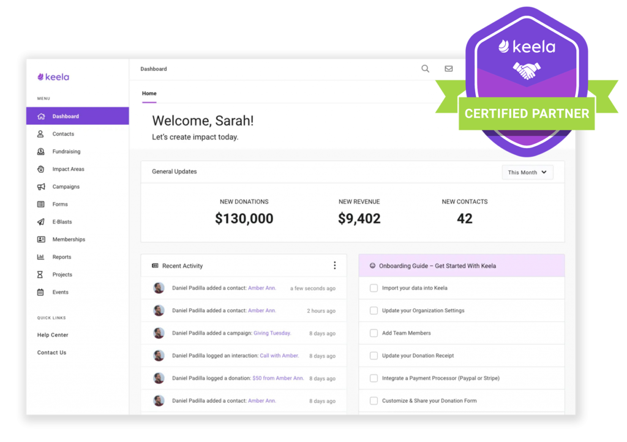This screenshot has width=627, height=442.
Task: Click the 42 new contacts value
Action: tap(465, 219)
